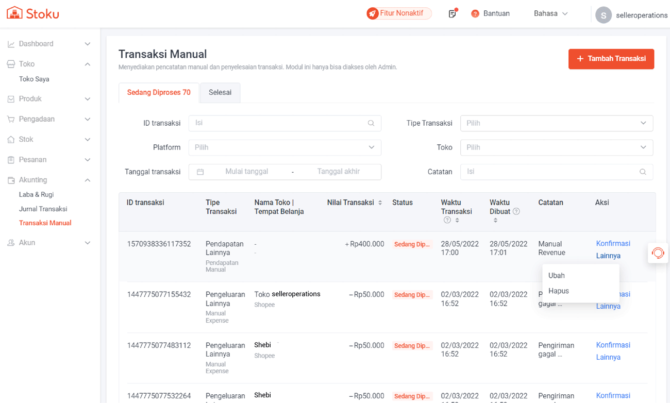
Task: Click the search icon in ID transaksi field
Action: pyautogui.click(x=371, y=123)
